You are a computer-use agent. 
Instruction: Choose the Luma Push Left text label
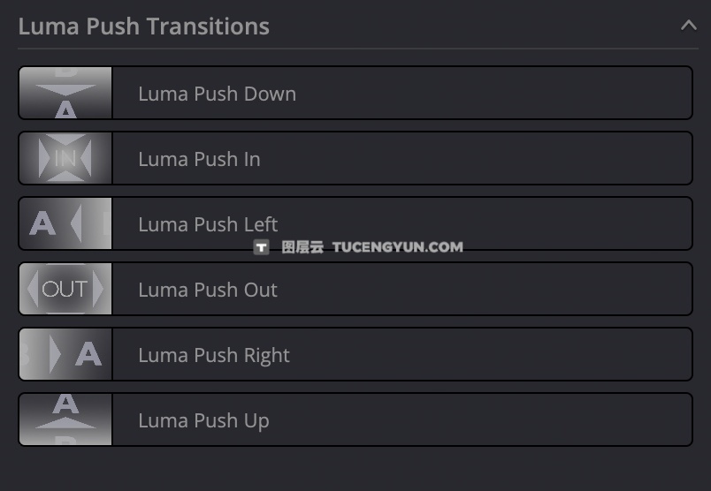208,224
